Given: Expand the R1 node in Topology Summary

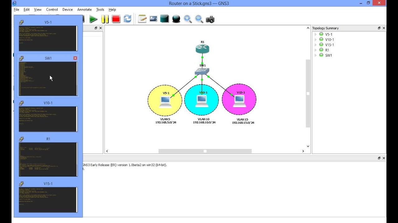Looking at the screenshot, I should pos(316,50).
